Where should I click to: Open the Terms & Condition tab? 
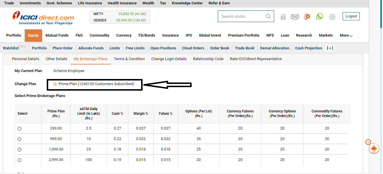129,59
